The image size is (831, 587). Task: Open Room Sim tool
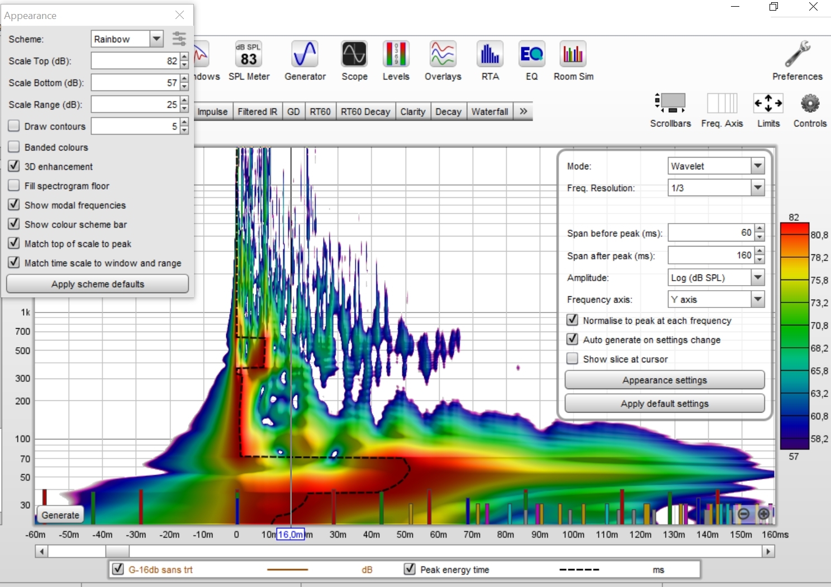coord(573,60)
